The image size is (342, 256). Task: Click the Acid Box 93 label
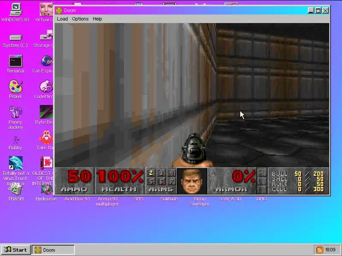point(77,199)
